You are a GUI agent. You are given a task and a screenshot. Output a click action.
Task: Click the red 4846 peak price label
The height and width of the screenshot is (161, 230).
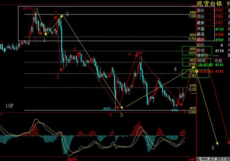click(139, 53)
